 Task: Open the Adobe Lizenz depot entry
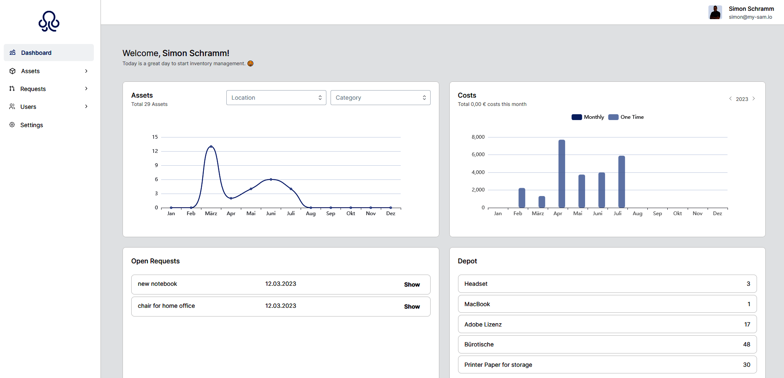coord(607,324)
